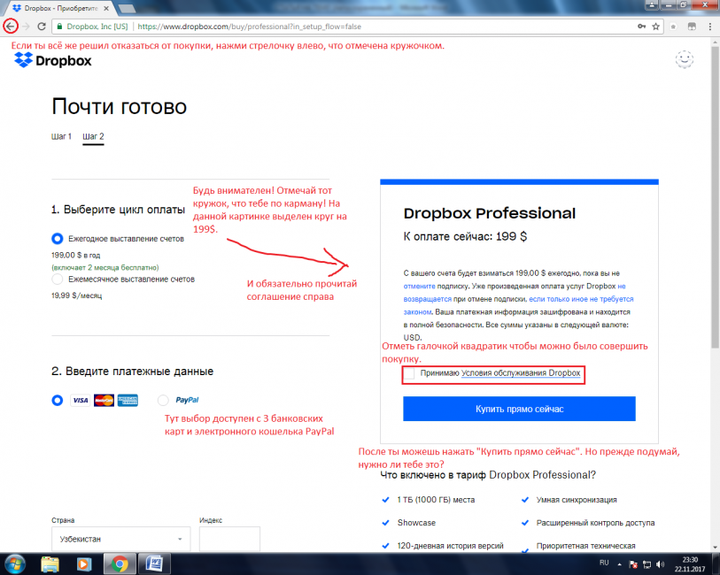Viewport: 720px width, 575px height.
Task: Click the MasterCard logo
Action: click(x=105, y=401)
